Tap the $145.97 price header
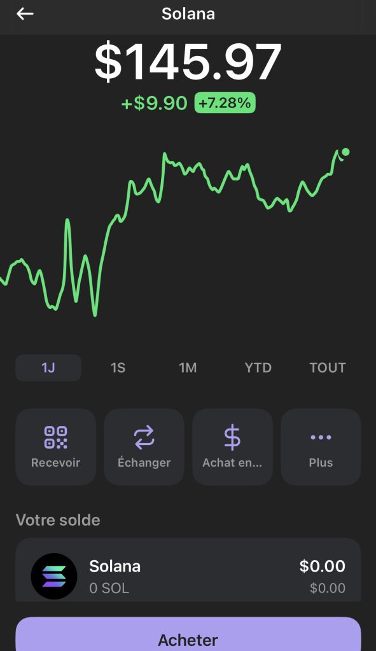 188,62
